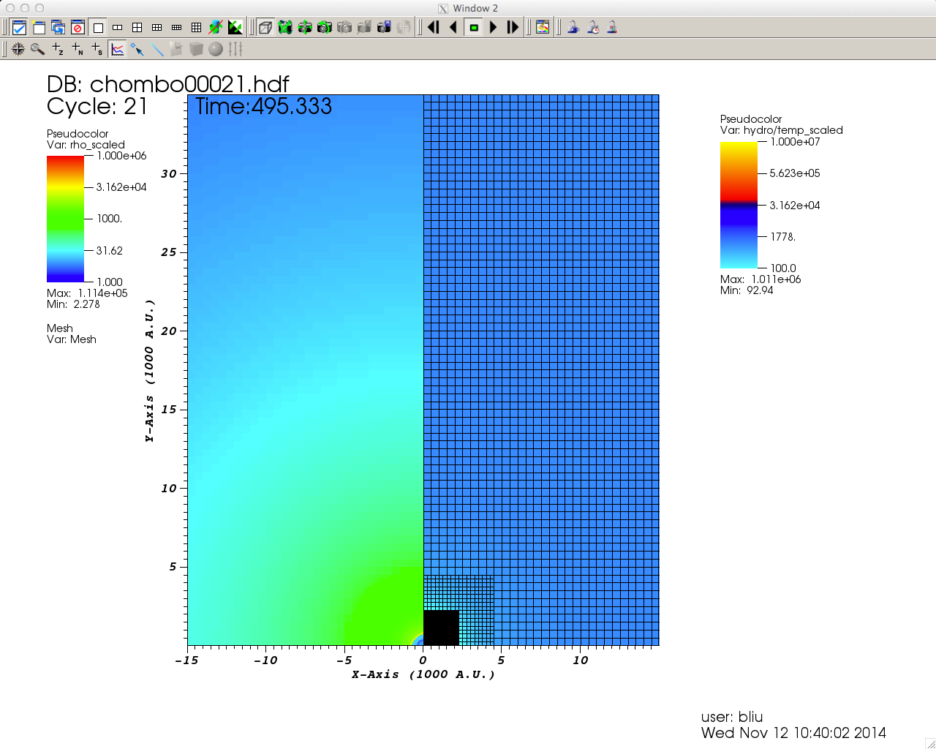
Task: Step one frame backward
Action: pyautogui.click(x=434, y=28)
